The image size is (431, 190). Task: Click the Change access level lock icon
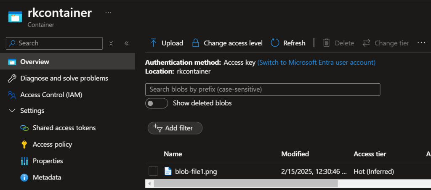[x=196, y=43]
